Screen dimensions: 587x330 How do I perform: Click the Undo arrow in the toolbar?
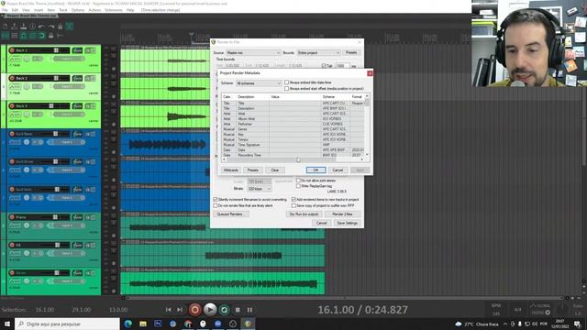(41, 27)
